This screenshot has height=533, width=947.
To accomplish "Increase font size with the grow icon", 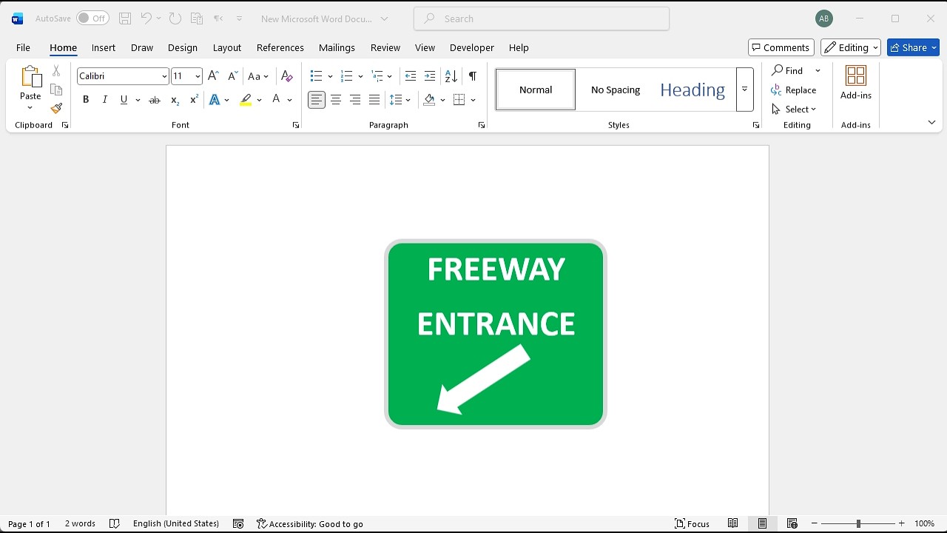I will click(213, 76).
